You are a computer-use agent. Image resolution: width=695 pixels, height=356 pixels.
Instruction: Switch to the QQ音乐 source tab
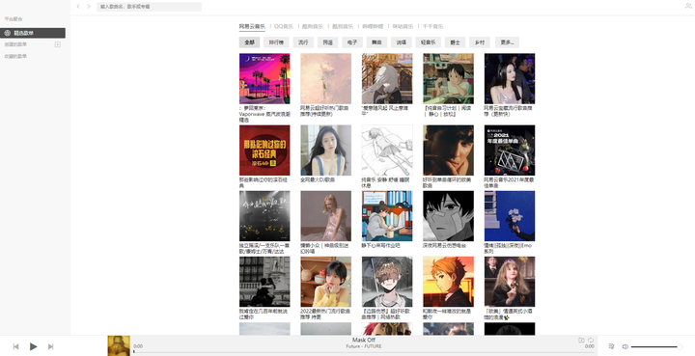click(x=284, y=27)
